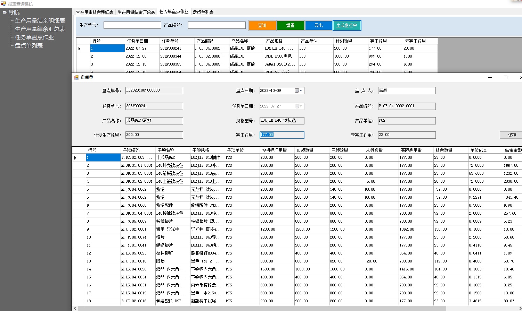Select cell 包装配送 USB in row 18
Screen dimensions: 522x311
coord(173,301)
